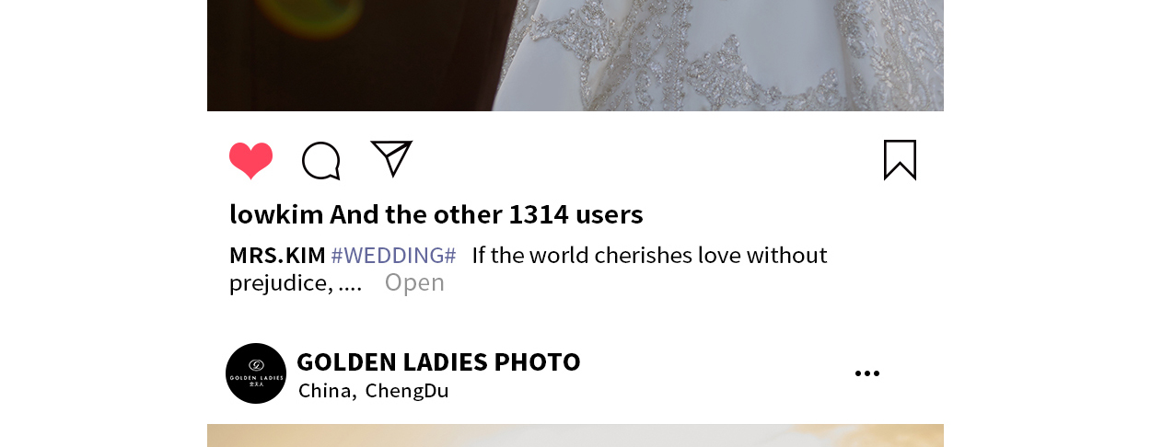The image size is (1151, 447).
Task: View the China location tag
Action: coord(327,390)
